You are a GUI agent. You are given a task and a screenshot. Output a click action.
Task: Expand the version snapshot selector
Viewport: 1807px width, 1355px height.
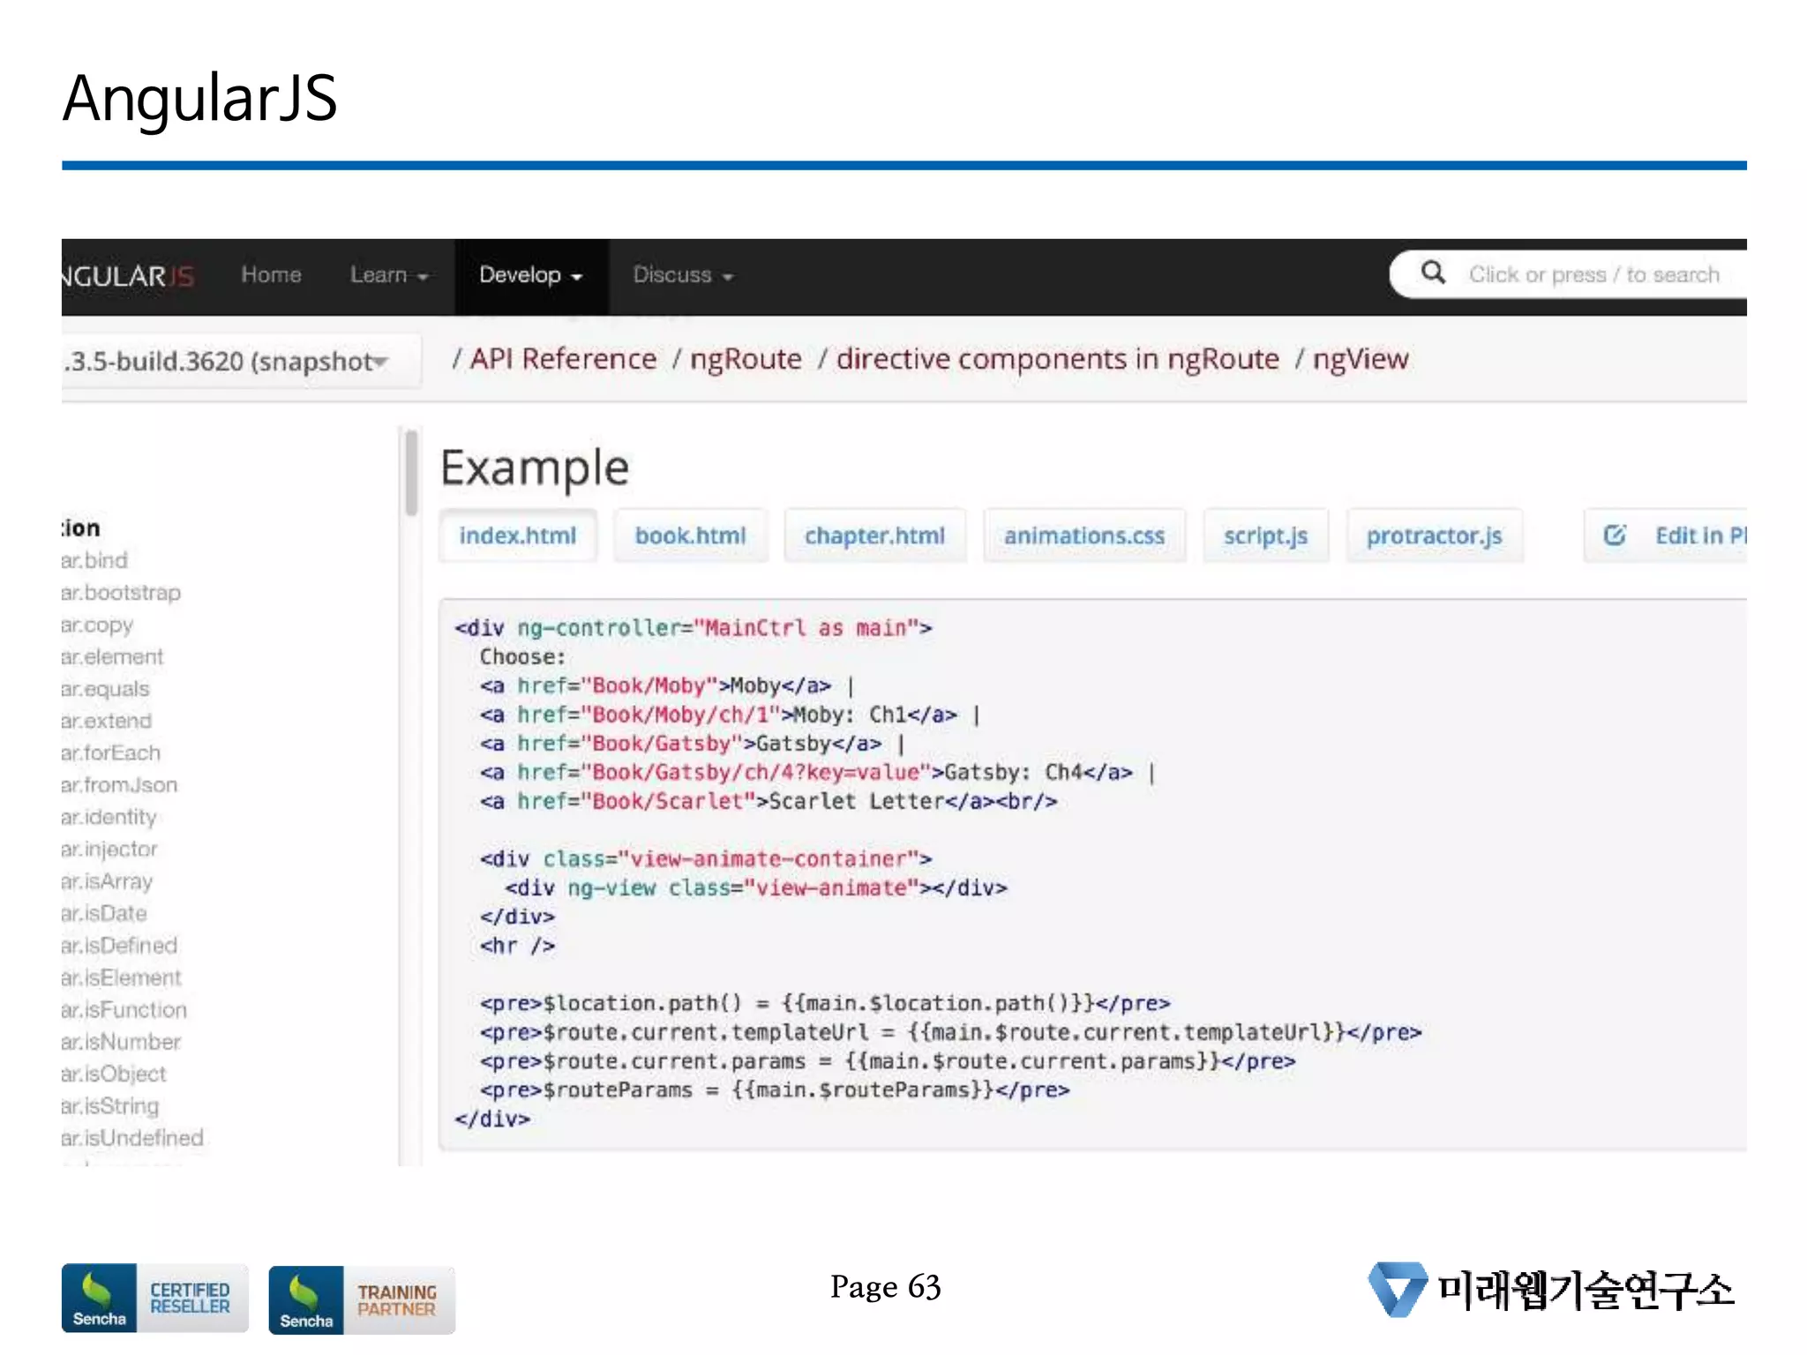pos(240,361)
